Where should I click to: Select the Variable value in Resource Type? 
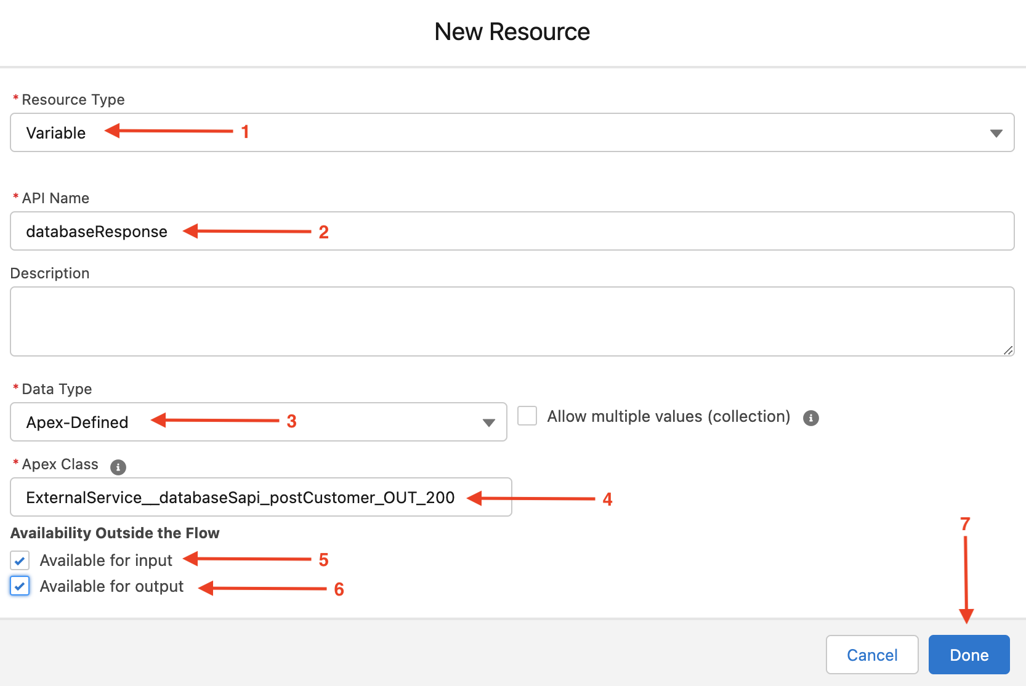(x=56, y=132)
